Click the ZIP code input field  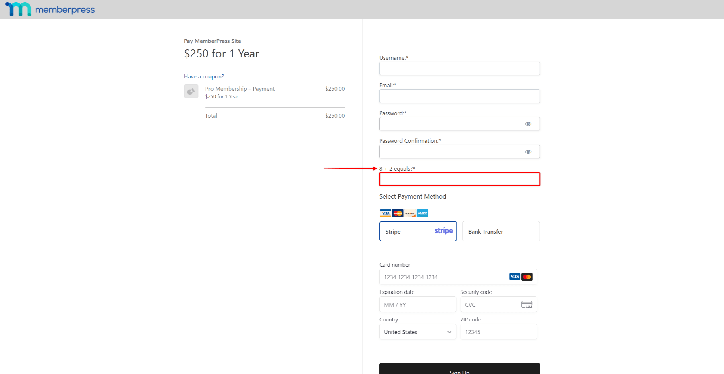[x=498, y=332]
